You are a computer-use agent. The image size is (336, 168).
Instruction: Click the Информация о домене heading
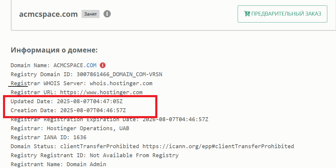[x=54, y=50]
